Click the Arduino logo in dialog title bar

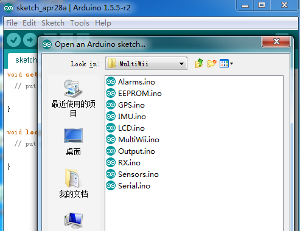[x=47, y=44]
